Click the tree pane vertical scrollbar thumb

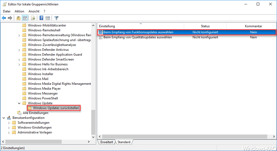(93, 122)
